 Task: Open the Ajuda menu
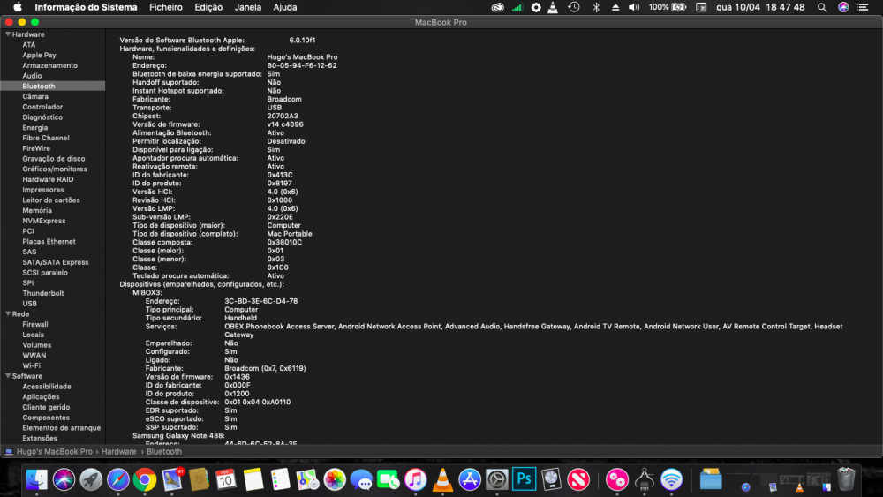(285, 7)
